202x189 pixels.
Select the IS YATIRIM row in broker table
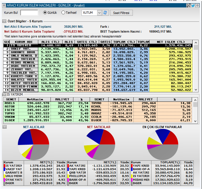pos(98,45)
